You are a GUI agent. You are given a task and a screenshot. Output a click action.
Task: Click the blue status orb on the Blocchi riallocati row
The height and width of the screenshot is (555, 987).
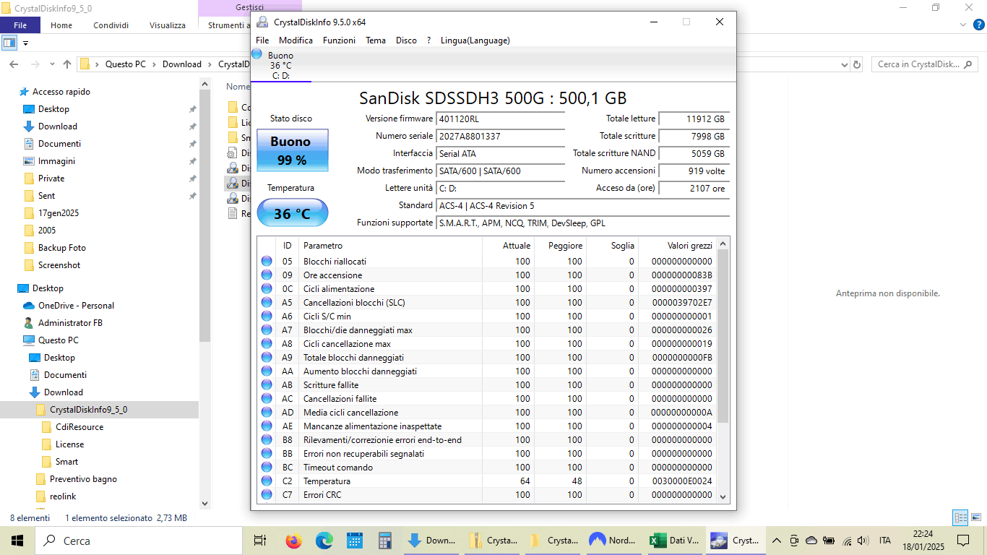(x=267, y=261)
